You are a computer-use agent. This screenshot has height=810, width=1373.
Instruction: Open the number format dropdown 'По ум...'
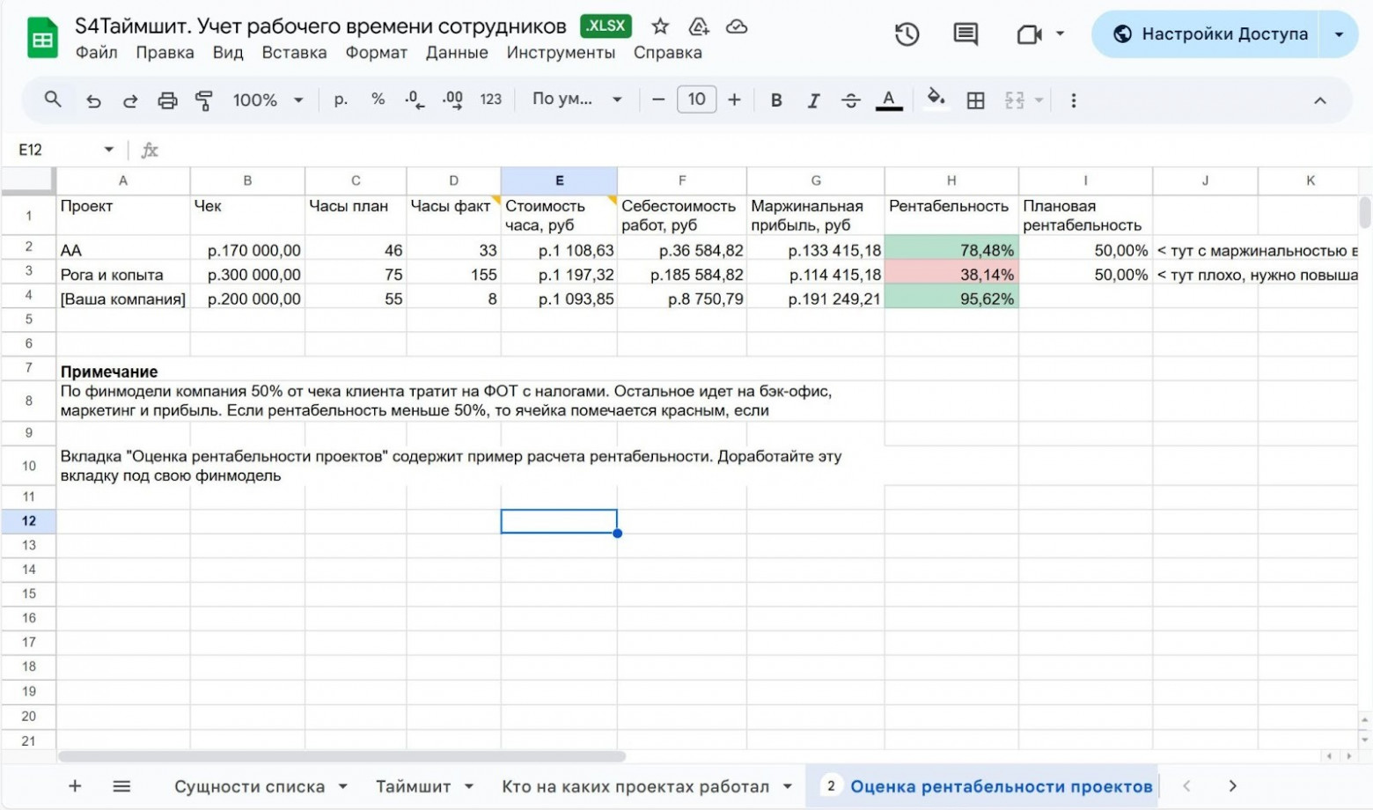pos(576,99)
